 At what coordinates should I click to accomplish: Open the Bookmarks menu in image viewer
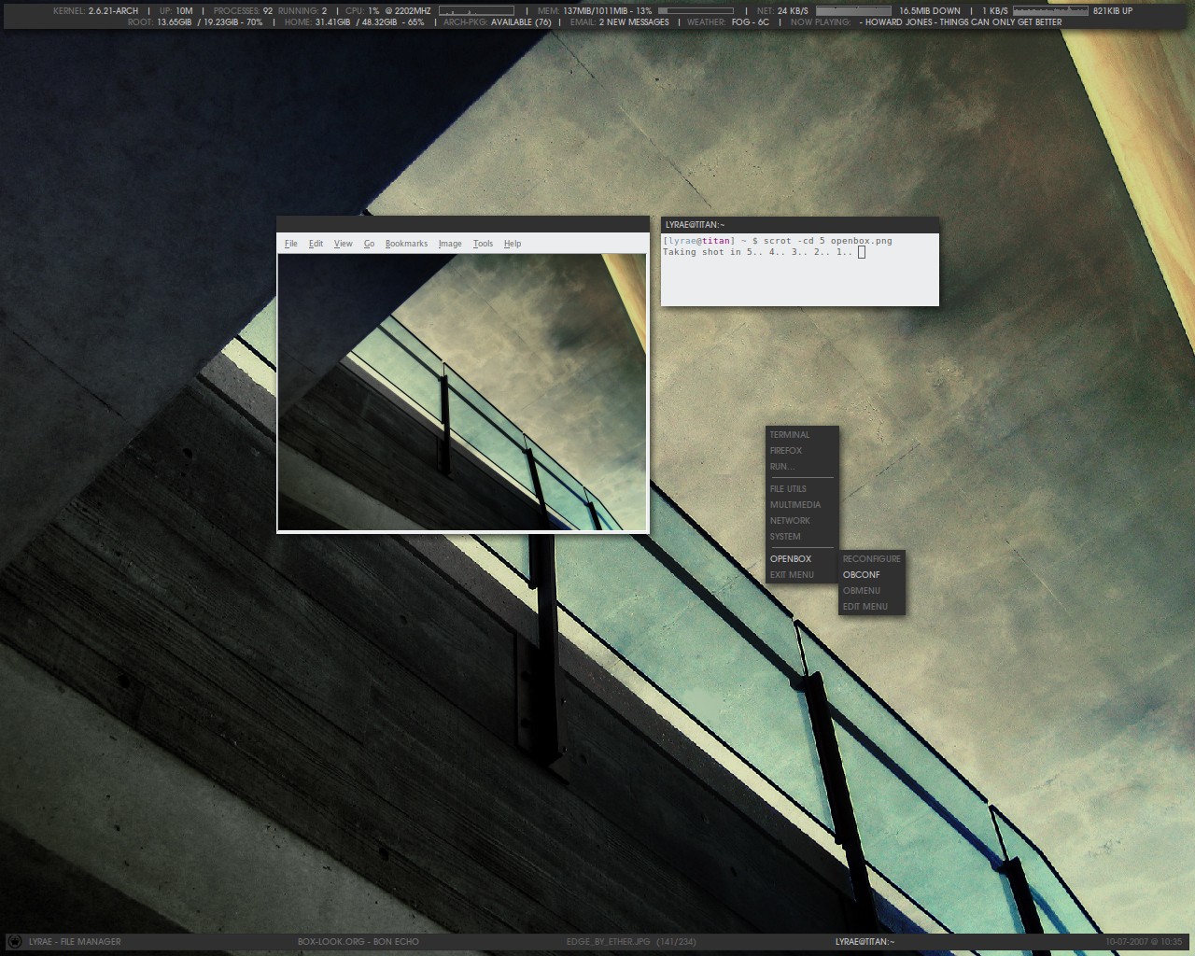(x=406, y=244)
